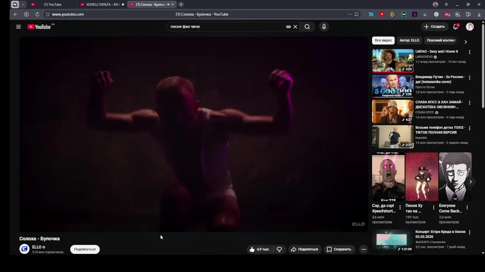Viewport: 485px width, 272px height.
Task: Open the YouTube account avatar menu
Action: tap(470, 26)
